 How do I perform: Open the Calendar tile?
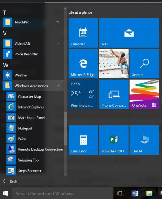tap(83, 33)
